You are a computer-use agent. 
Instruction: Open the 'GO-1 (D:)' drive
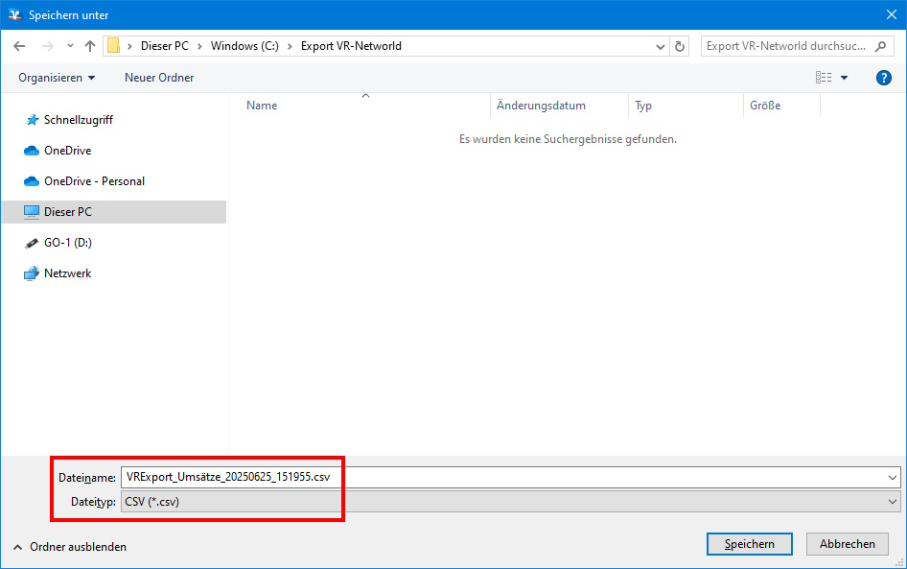[x=68, y=243]
